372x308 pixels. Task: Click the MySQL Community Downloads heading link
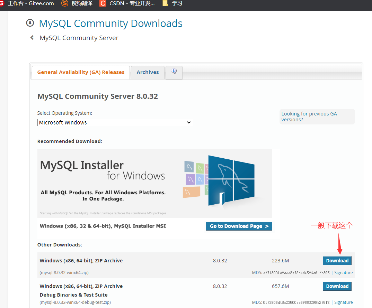point(110,24)
